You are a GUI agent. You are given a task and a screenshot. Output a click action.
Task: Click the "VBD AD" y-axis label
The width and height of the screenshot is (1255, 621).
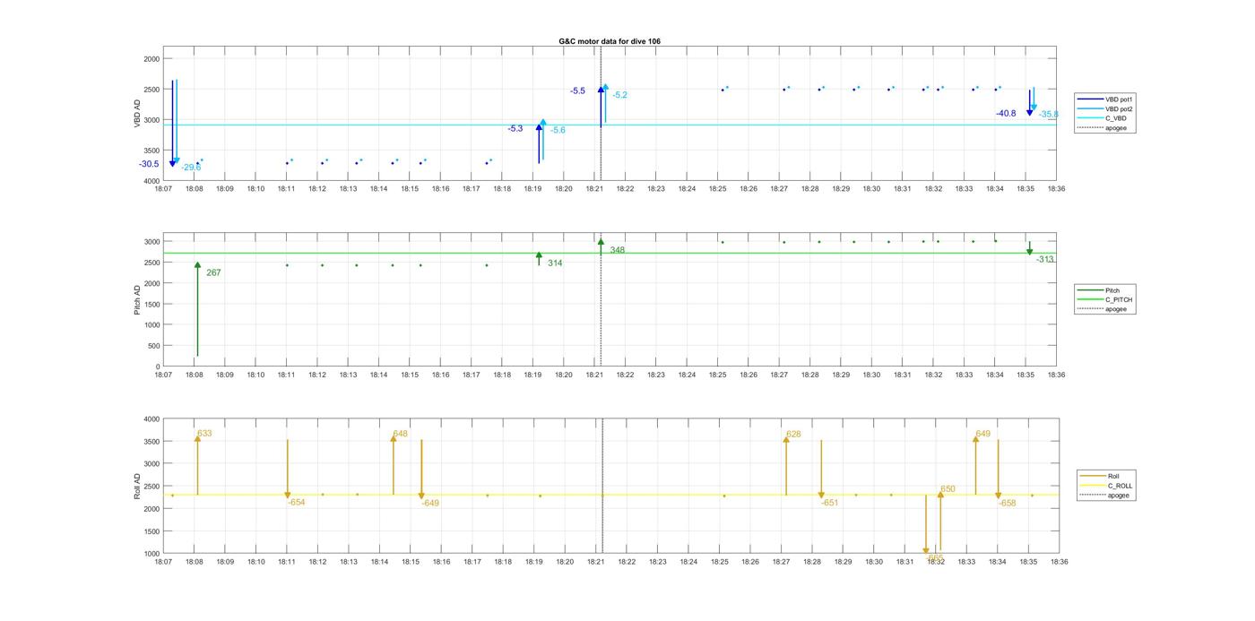[138, 114]
